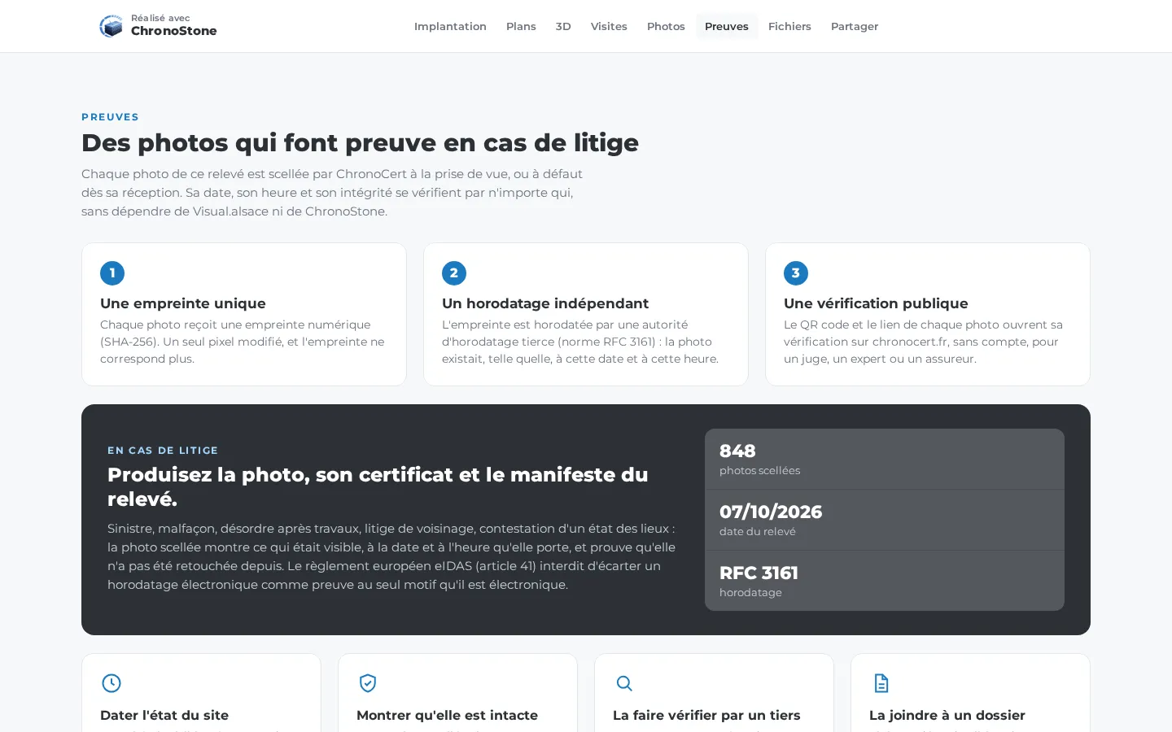The width and height of the screenshot is (1172, 732).
Task: Click the Montrer qu'elle est intacte card title
Action: (447, 716)
